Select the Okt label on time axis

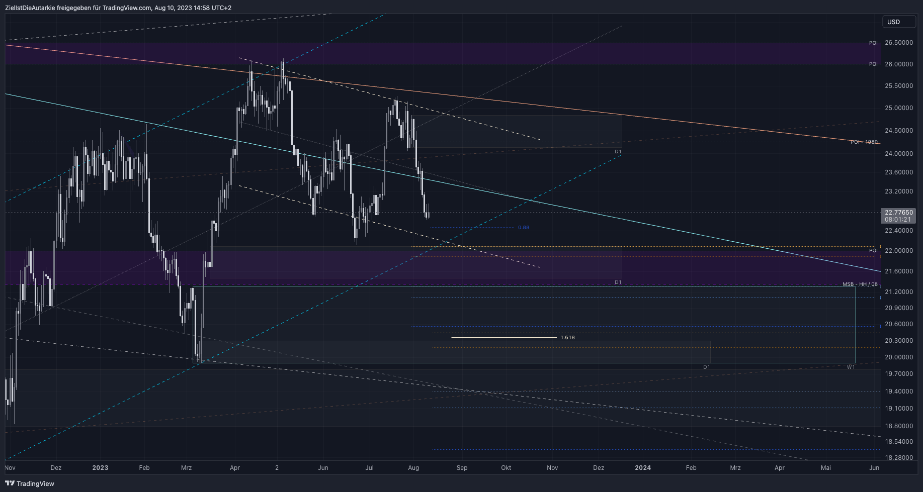[x=506, y=468]
